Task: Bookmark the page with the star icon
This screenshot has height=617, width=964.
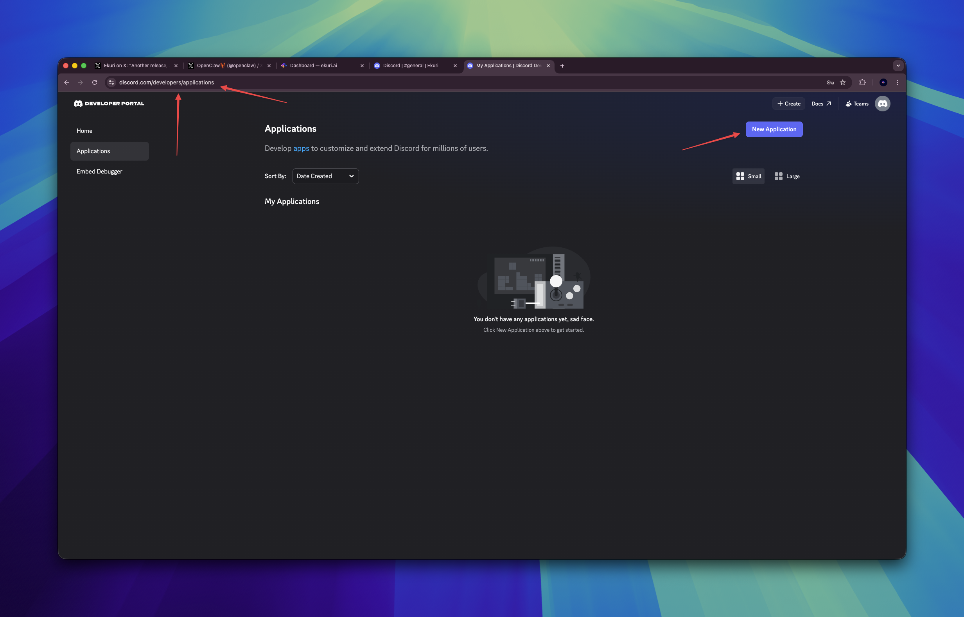Action: [843, 82]
